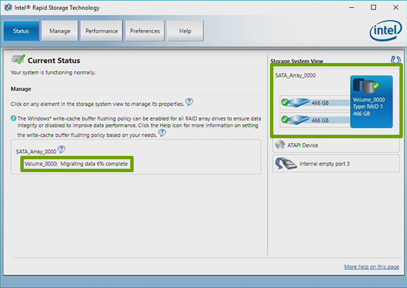Screen dimensions: 407x288
Task: Click the write-cache information icon
Action: (x=14, y=118)
